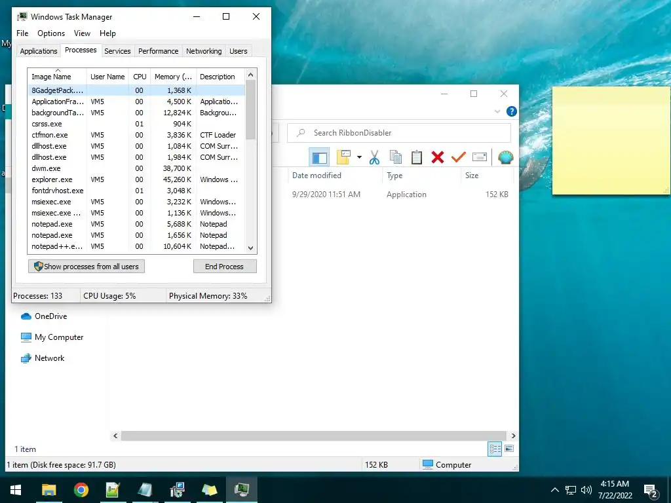Switch to the Networking tab
The width and height of the screenshot is (671, 503).
[x=204, y=51]
